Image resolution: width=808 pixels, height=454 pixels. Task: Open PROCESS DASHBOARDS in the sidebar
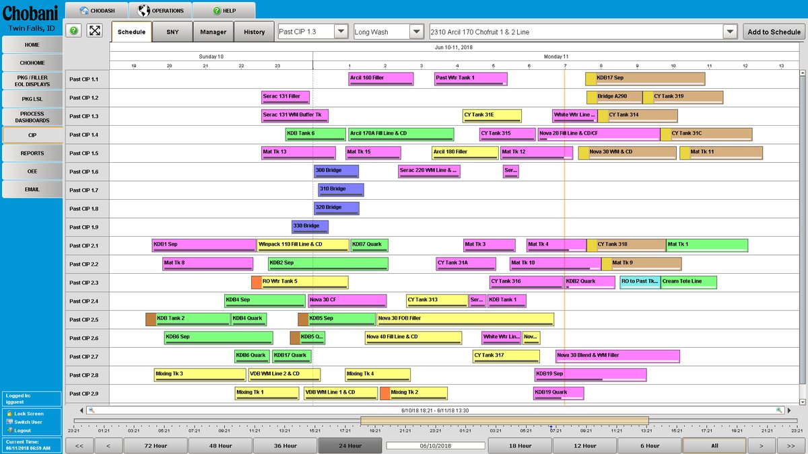pyautogui.click(x=32, y=117)
